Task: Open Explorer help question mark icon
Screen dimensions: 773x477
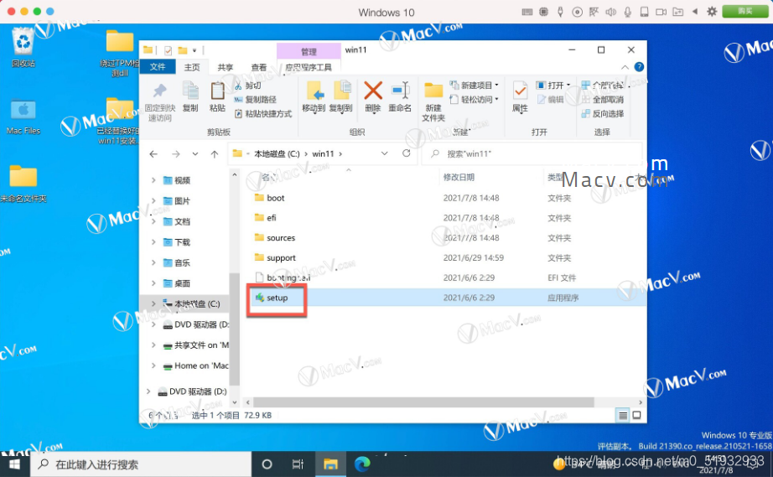Action: coord(639,67)
